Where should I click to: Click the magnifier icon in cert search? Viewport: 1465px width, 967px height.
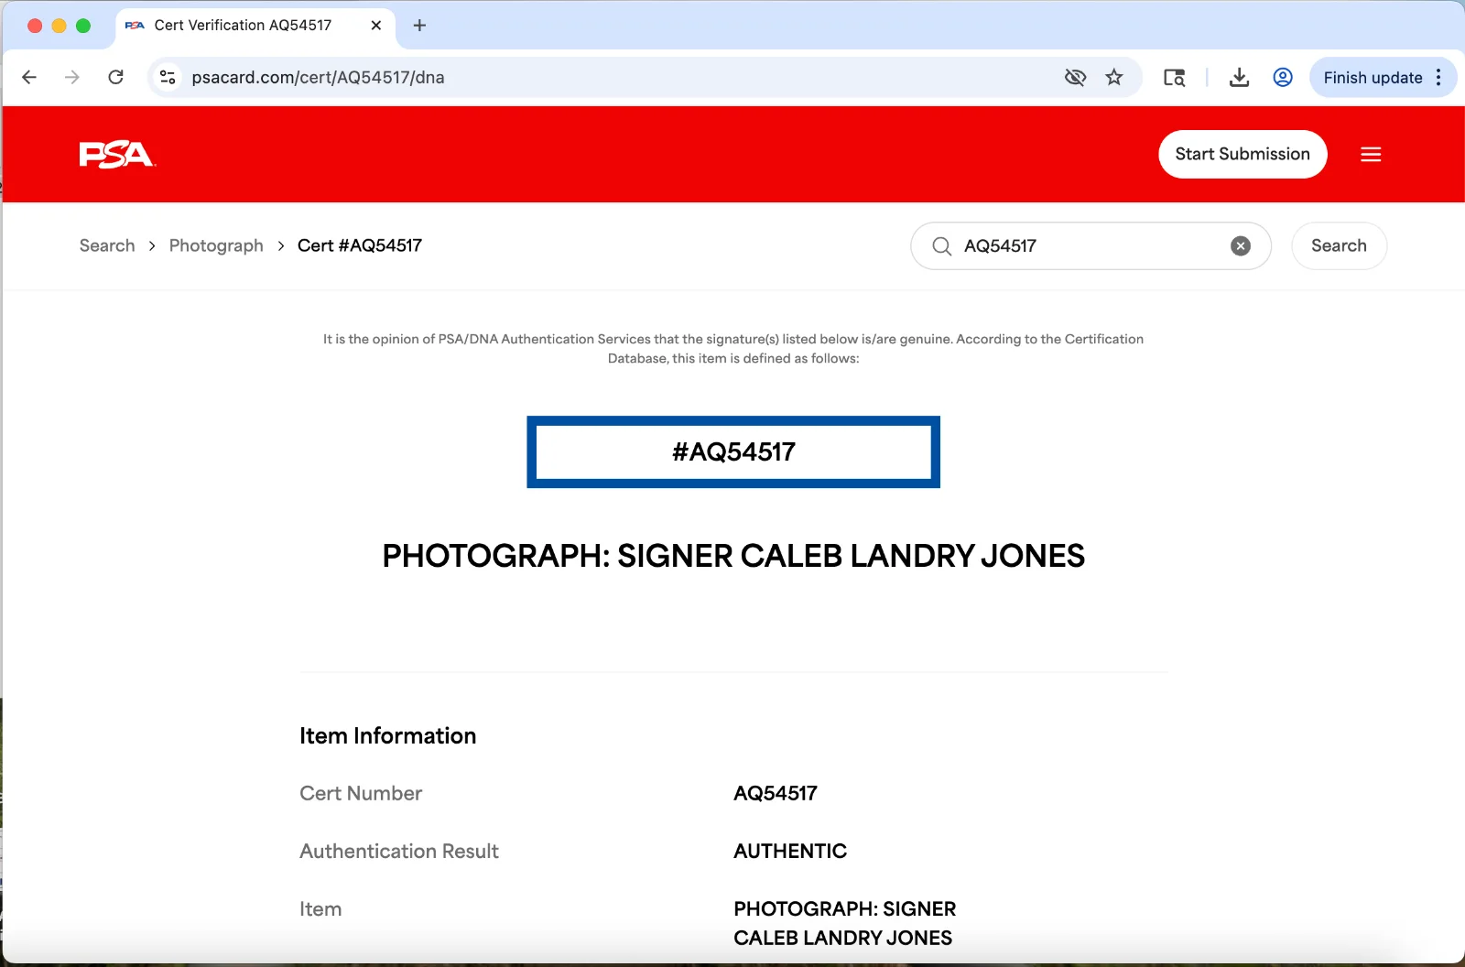point(941,246)
